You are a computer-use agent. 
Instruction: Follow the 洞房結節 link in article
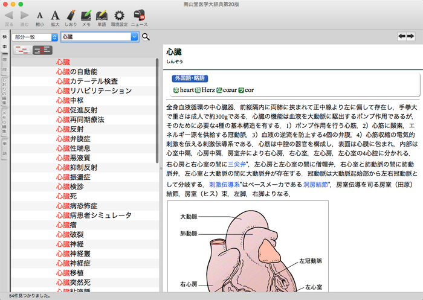[x=315, y=184]
